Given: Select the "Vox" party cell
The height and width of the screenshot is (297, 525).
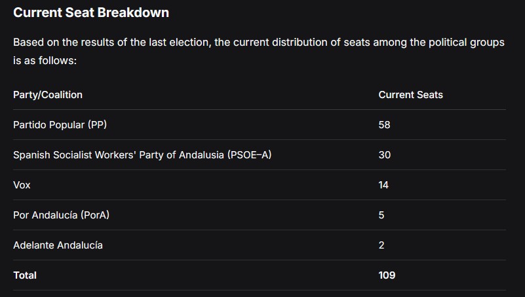Looking at the screenshot, I should [22, 185].
